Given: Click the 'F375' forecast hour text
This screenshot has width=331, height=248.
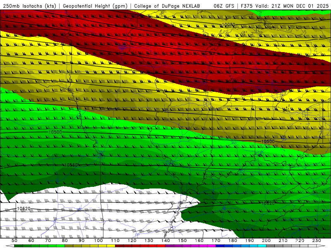Looking at the screenshot, I should click(x=247, y=6).
